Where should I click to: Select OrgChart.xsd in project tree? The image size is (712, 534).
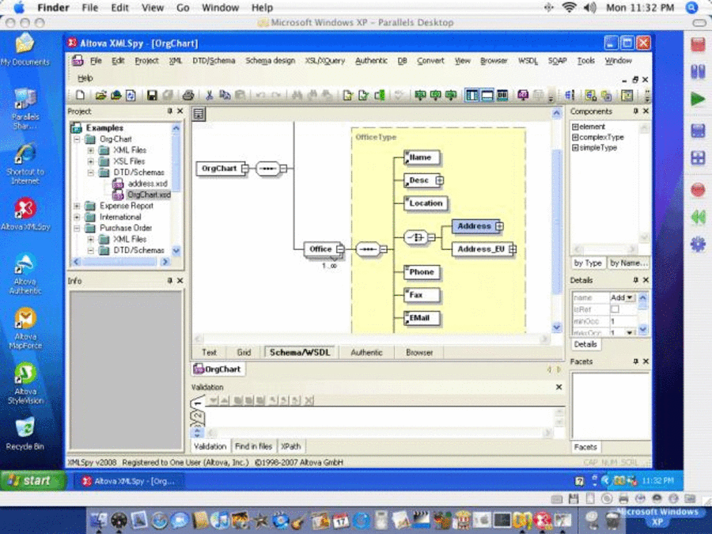click(x=149, y=195)
